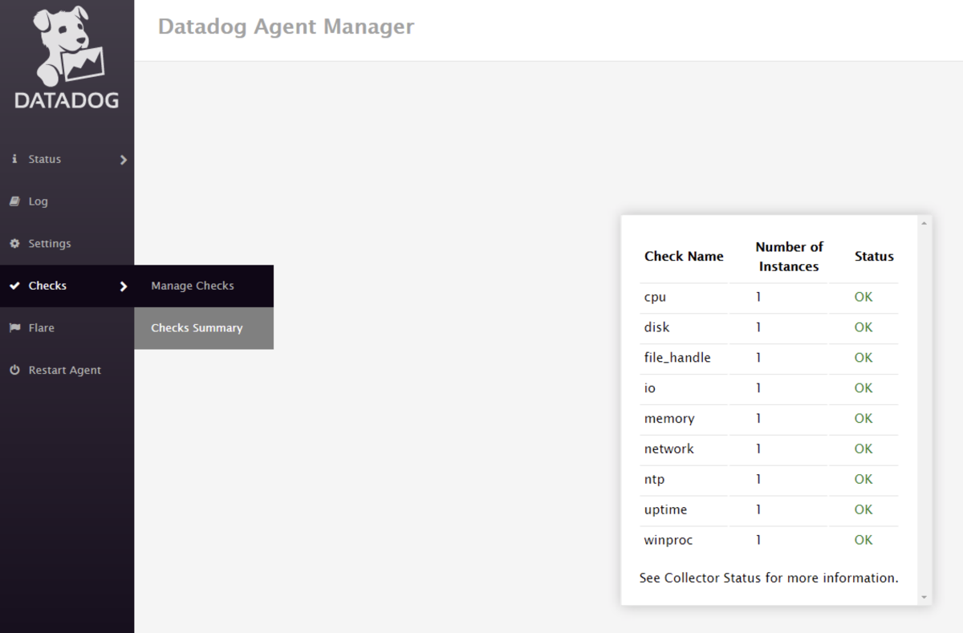Viewport: 963px width, 633px height.
Task: Select the Checks checkmark icon
Action: click(14, 286)
